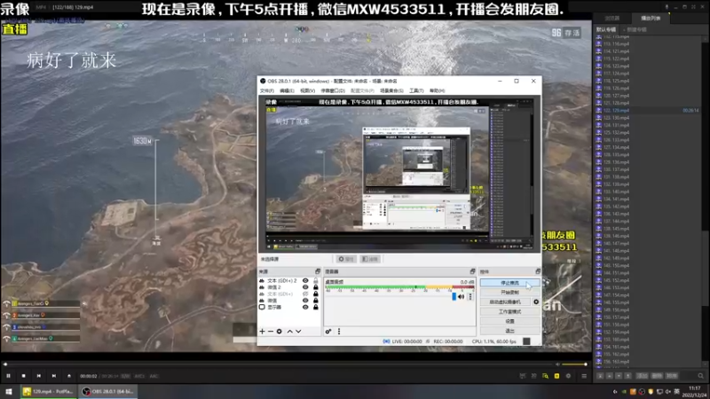710x399 pixels.
Task: Toggle visibility of 文本 (GDI+) 2 source
Action: (305, 281)
